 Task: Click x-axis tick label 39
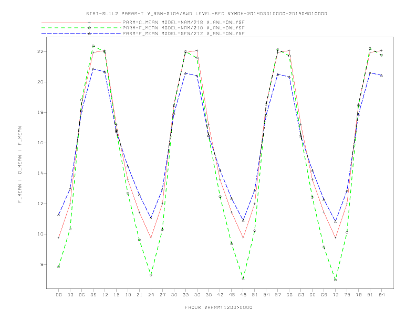[x=209, y=295]
